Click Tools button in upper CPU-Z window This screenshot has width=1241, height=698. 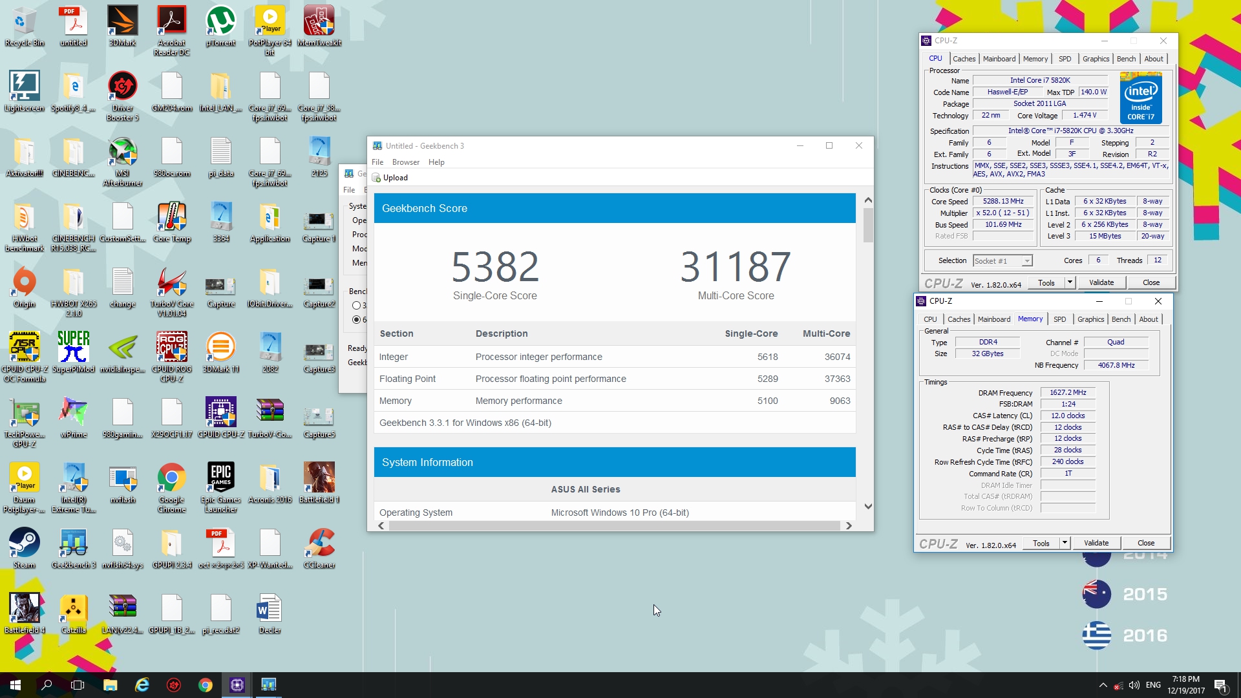(1046, 282)
